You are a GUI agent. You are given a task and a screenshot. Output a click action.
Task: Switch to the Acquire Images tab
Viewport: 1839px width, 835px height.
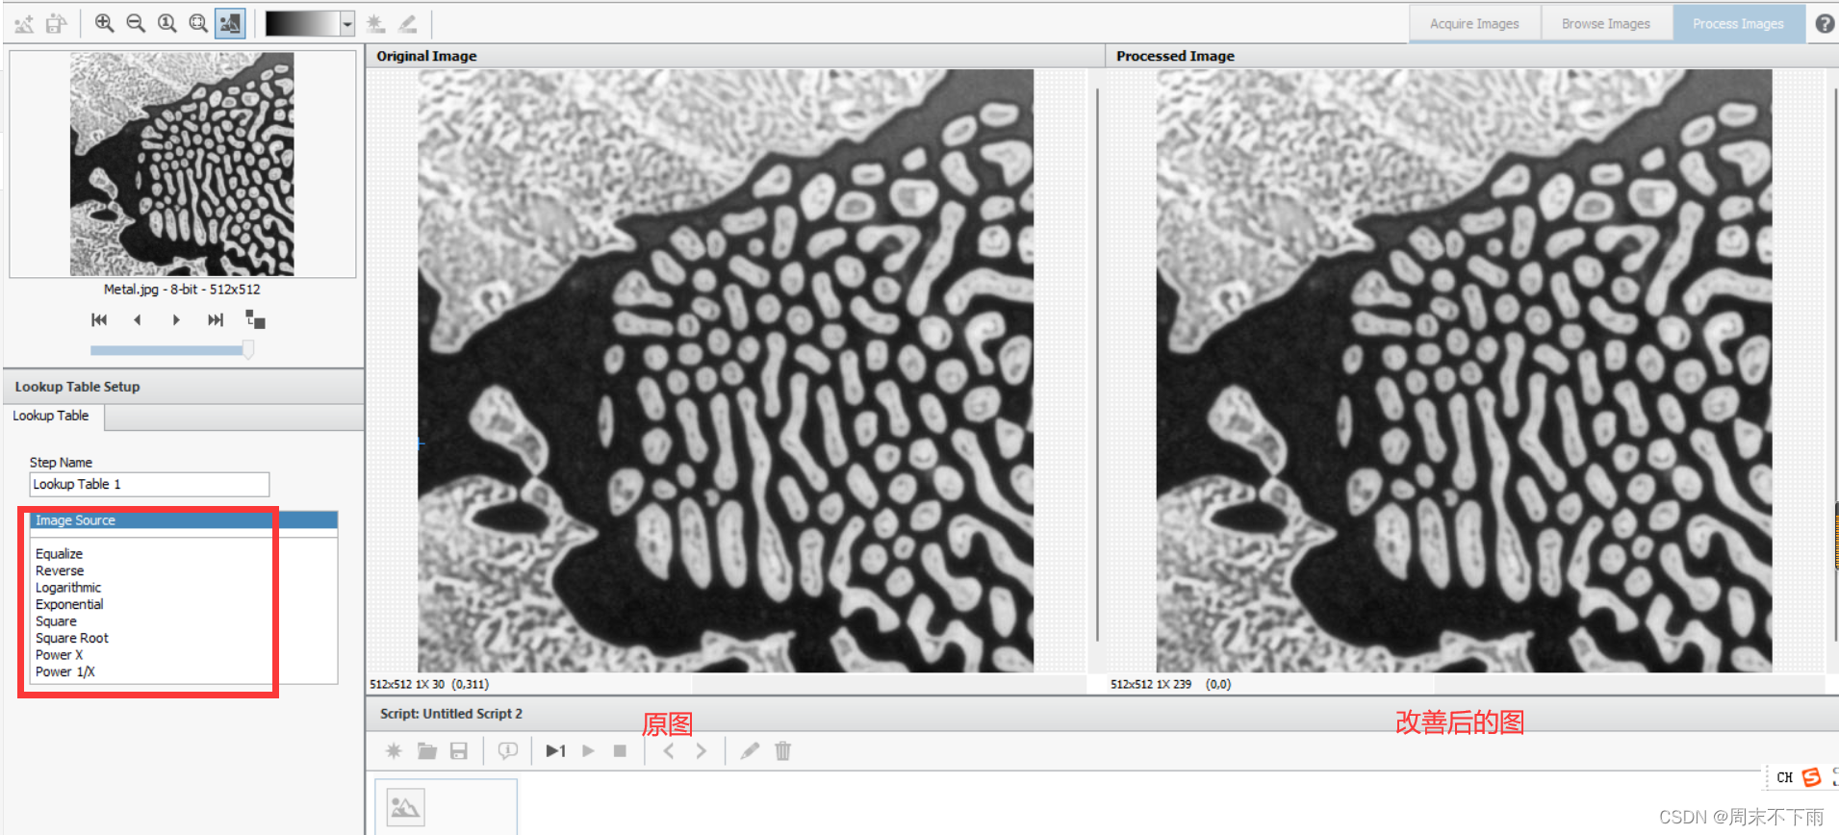pos(1474,24)
